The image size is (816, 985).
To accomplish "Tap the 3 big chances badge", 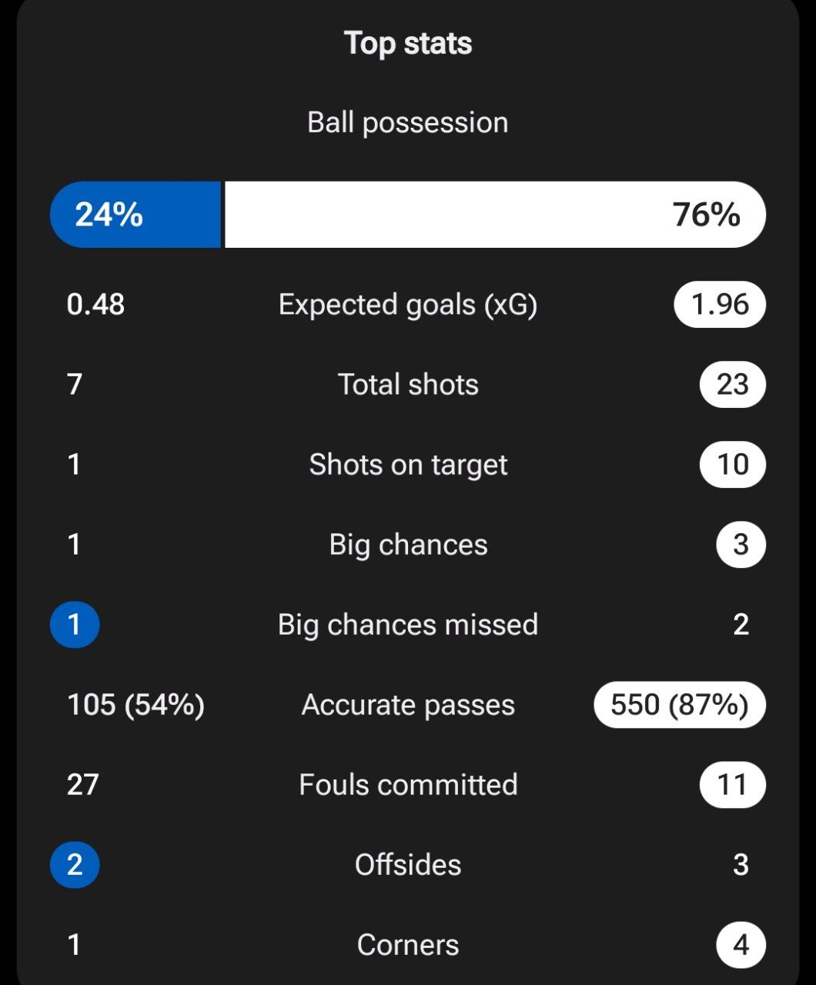I will [741, 545].
